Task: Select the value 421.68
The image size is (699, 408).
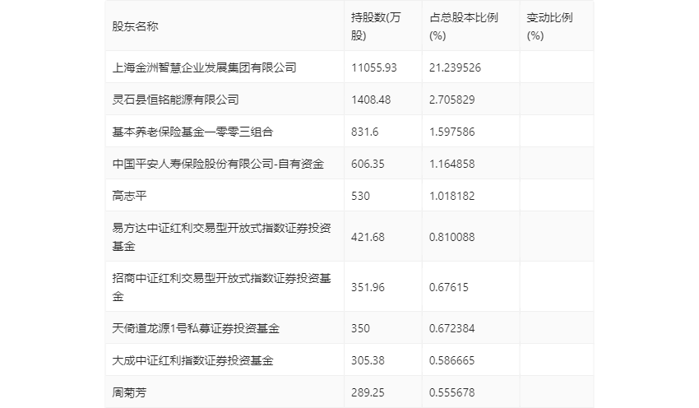Action: tap(368, 237)
